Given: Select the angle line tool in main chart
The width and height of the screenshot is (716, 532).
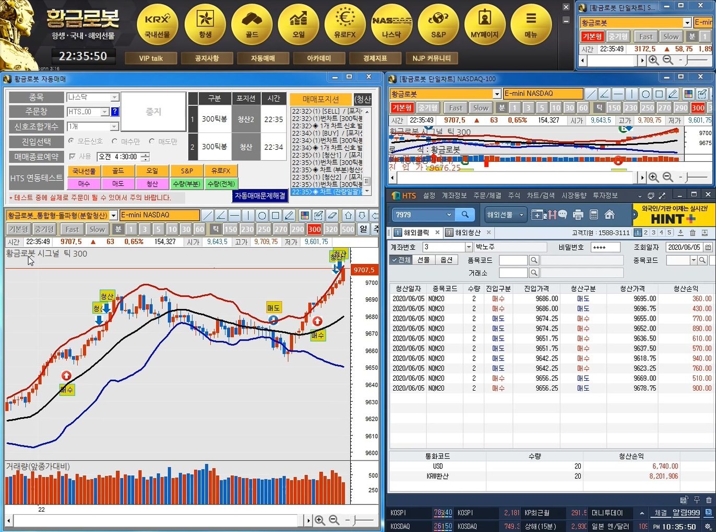Looking at the screenshot, I should tap(221, 215).
